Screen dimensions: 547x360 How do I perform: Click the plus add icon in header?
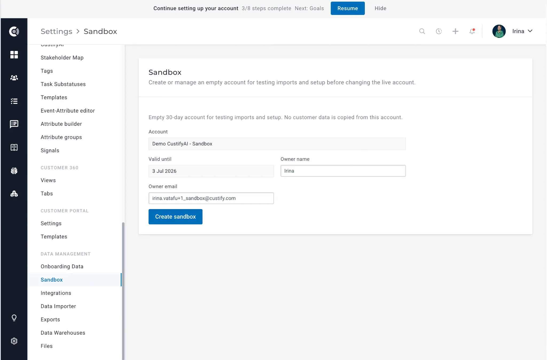pyautogui.click(x=455, y=31)
